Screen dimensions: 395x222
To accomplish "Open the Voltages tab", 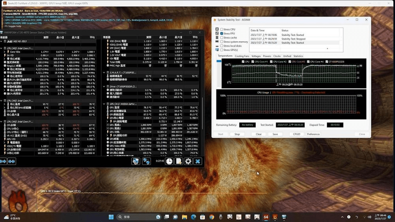I will click(x=256, y=56).
